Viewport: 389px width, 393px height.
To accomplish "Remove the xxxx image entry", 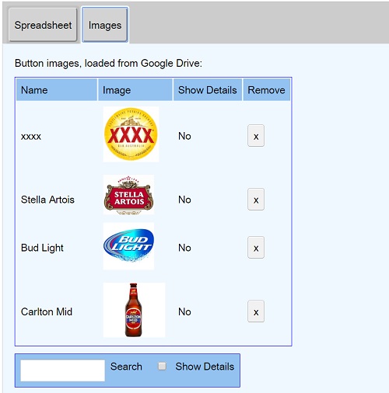I will tap(256, 136).
